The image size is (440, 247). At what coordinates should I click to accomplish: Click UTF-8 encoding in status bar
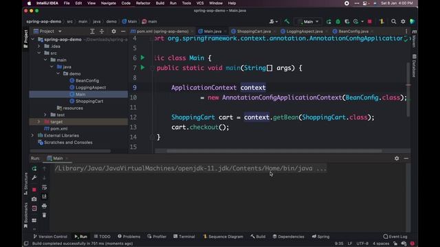click(x=362, y=244)
